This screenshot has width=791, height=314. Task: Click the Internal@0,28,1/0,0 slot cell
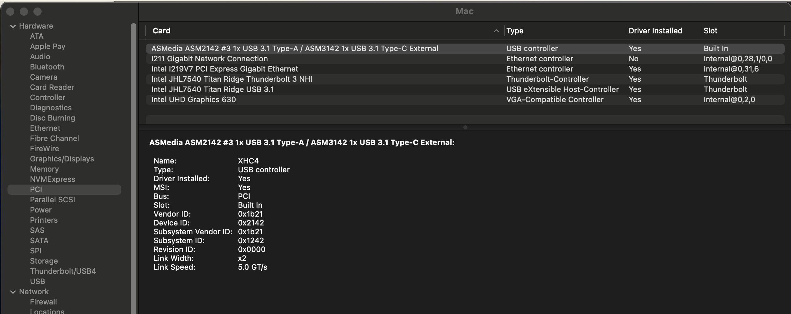pos(737,59)
